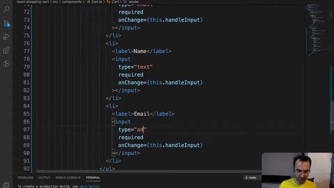Click 'required' on line 88

131,137
